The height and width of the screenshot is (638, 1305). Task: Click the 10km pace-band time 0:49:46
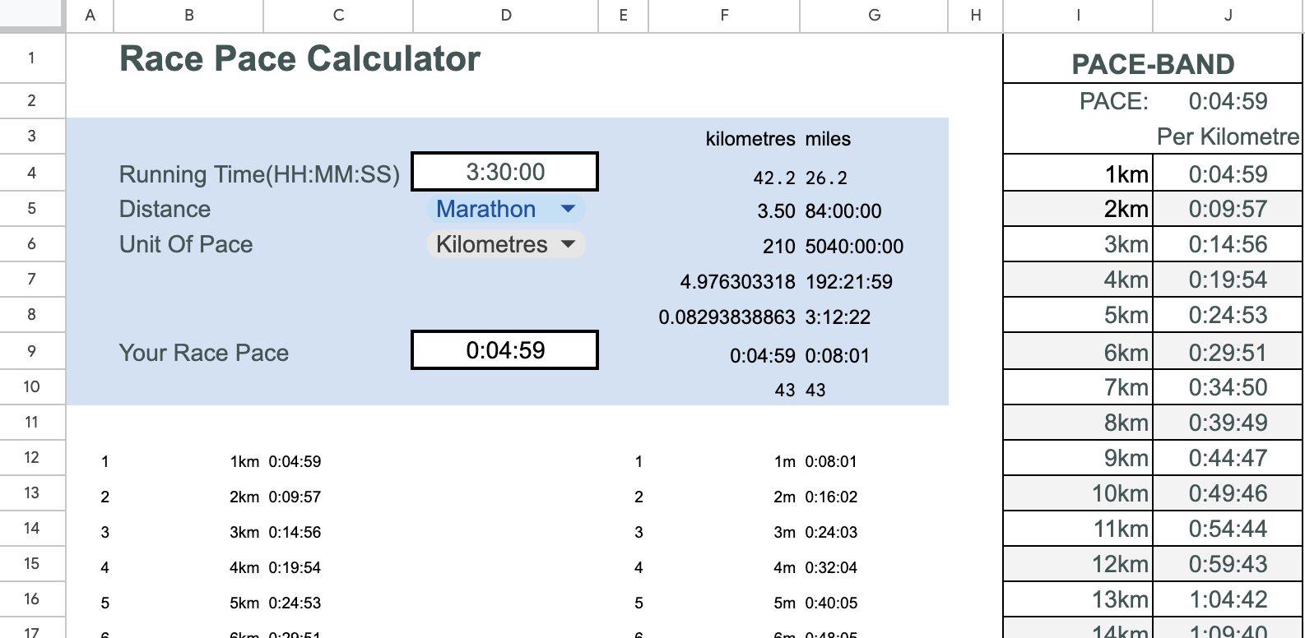(1228, 493)
